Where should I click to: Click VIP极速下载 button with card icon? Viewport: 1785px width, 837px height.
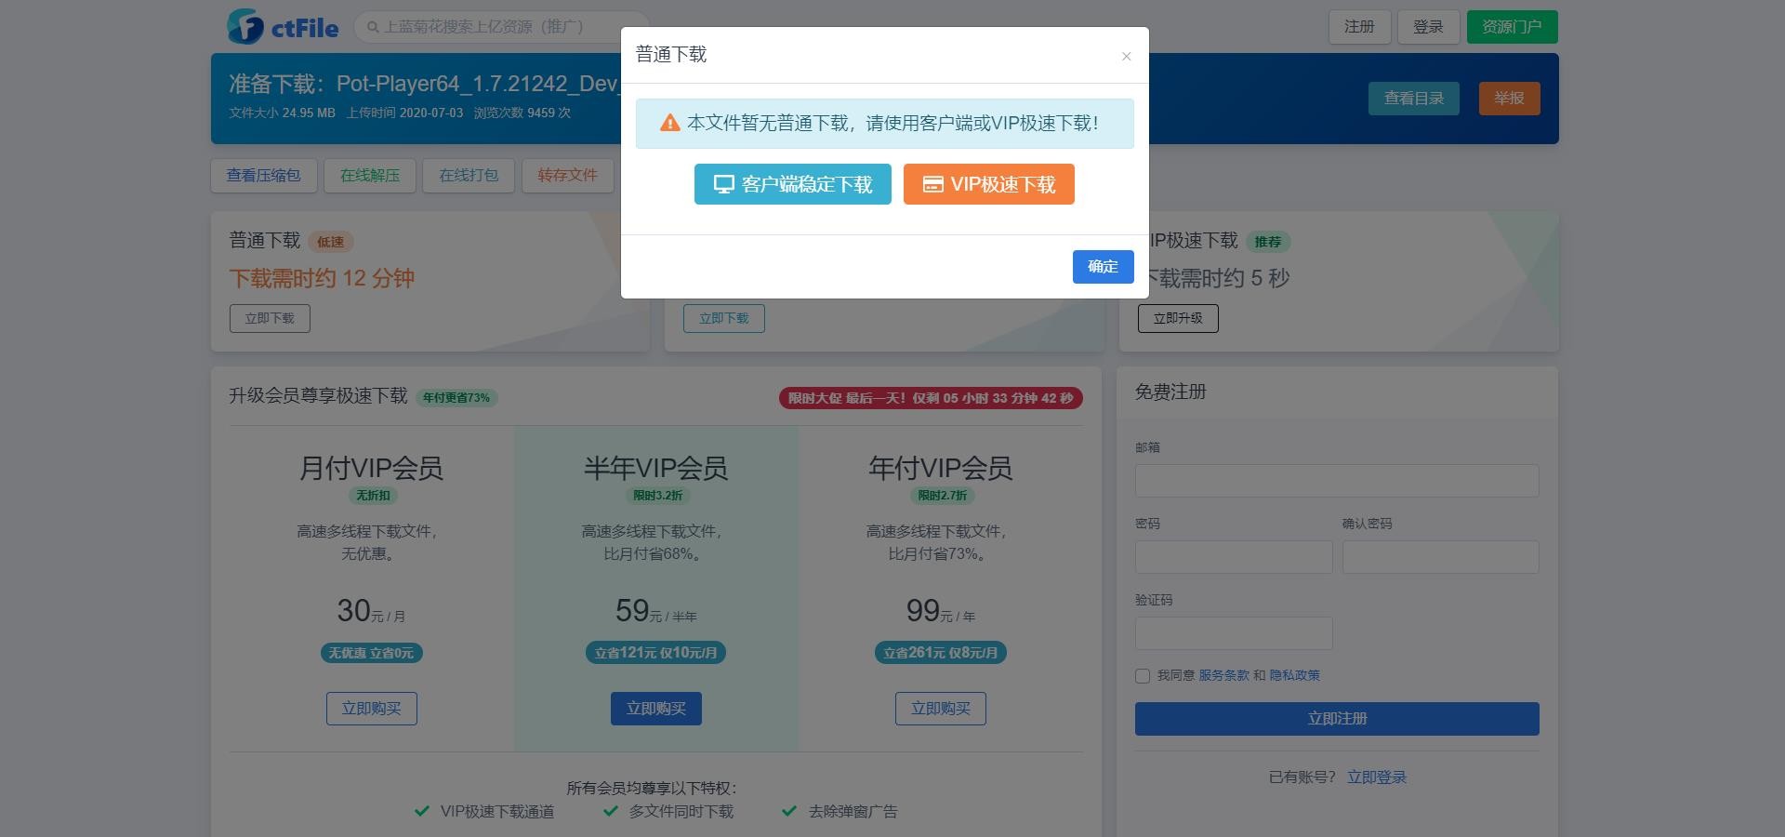(988, 184)
